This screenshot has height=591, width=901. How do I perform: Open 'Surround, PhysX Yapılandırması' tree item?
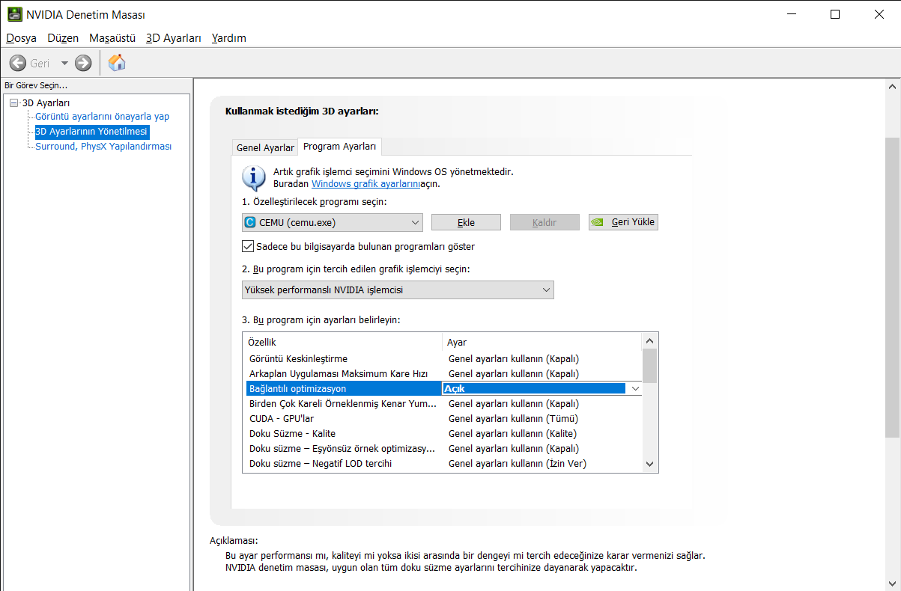click(x=103, y=146)
